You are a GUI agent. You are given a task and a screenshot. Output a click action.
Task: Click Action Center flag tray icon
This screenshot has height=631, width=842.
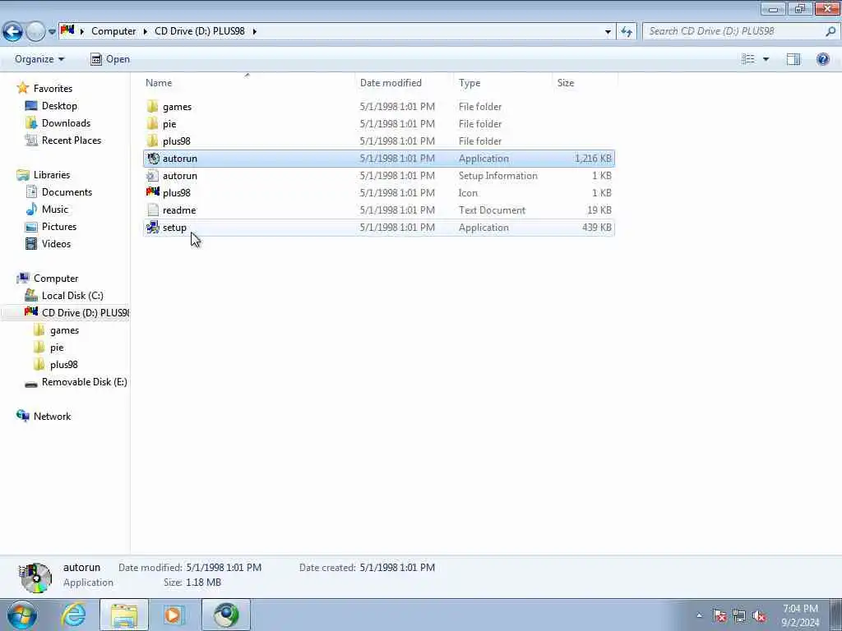click(719, 616)
